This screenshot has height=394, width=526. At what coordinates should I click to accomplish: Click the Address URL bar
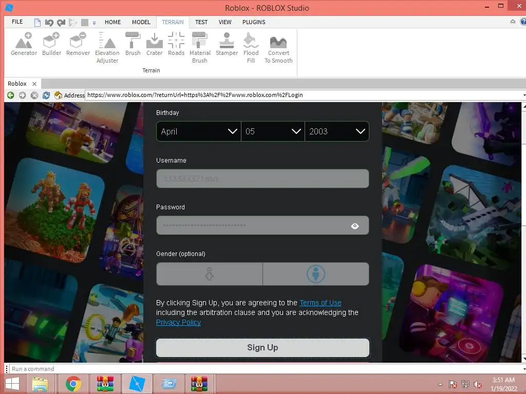(x=304, y=95)
